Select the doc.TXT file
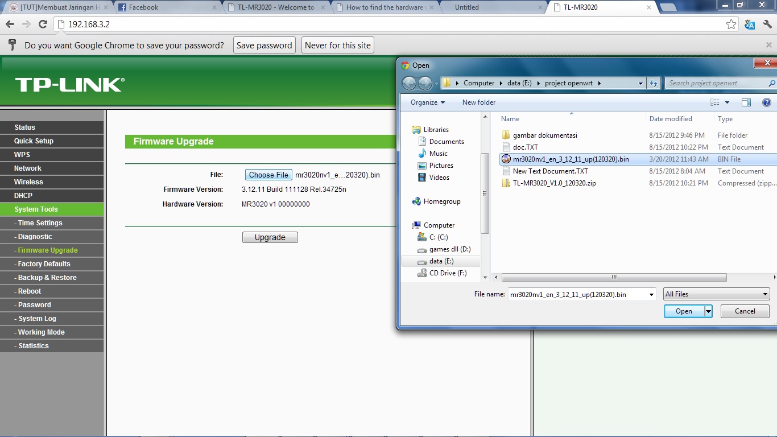Image resolution: width=777 pixels, height=437 pixels. [525, 147]
